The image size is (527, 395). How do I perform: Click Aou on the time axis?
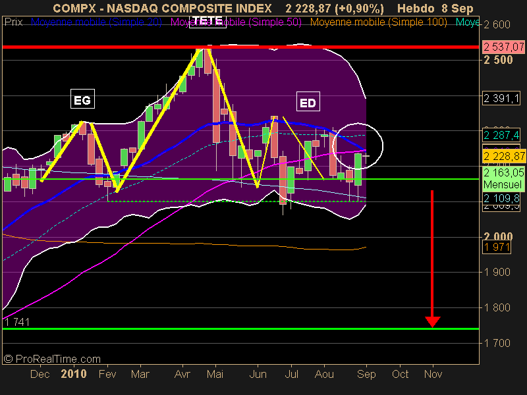(x=324, y=374)
